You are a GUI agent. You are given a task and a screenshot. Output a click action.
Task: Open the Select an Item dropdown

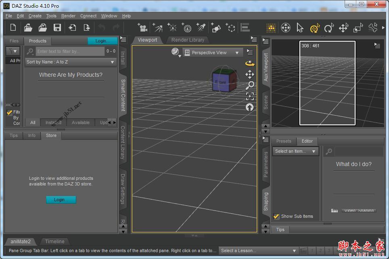click(x=295, y=151)
